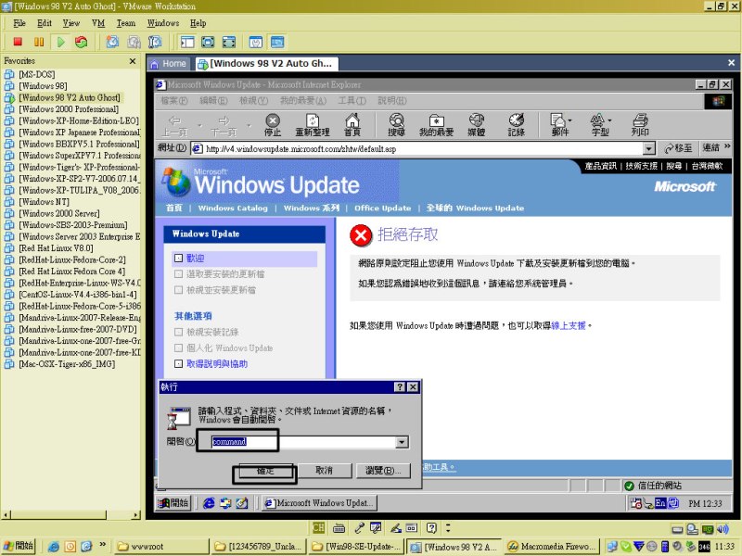The width and height of the screenshot is (742, 556).
Task: Toggle the VMware sidebar view icon
Action: pos(187,42)
